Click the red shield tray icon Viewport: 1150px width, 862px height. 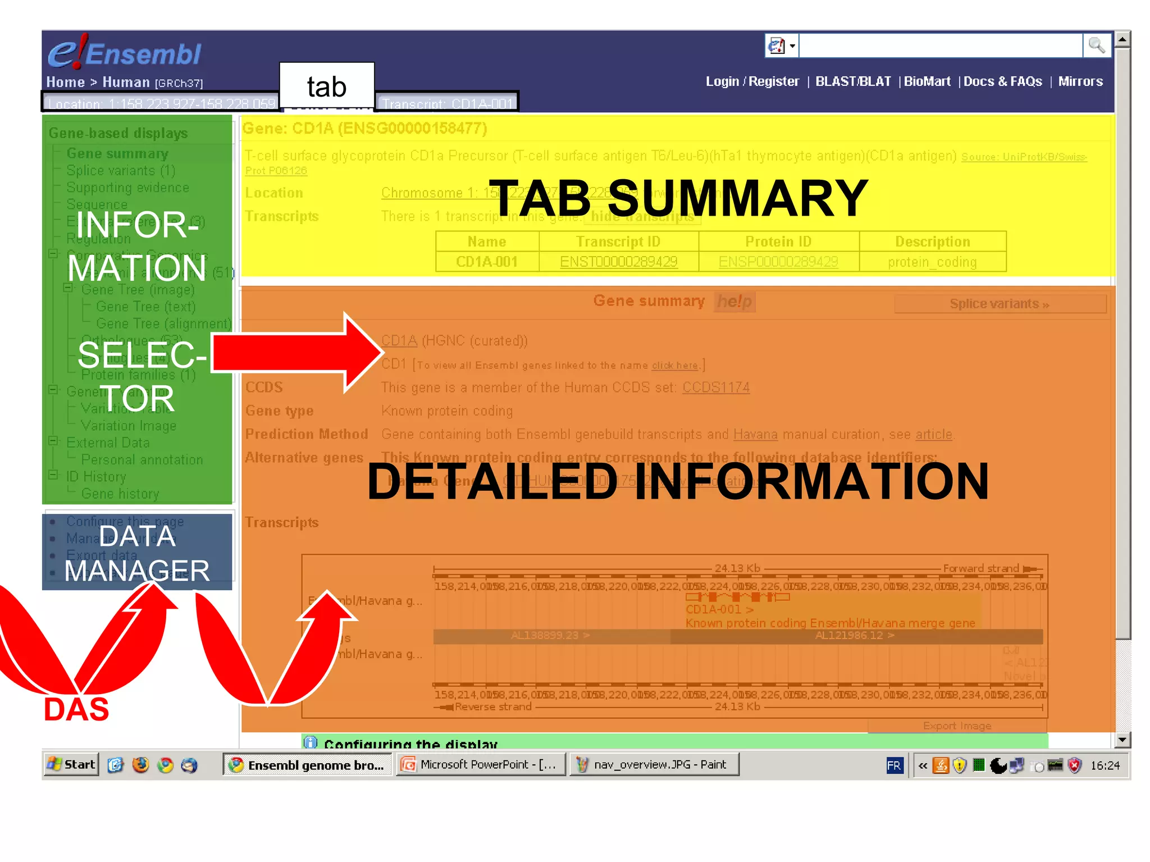click(x=1075, y=765)
